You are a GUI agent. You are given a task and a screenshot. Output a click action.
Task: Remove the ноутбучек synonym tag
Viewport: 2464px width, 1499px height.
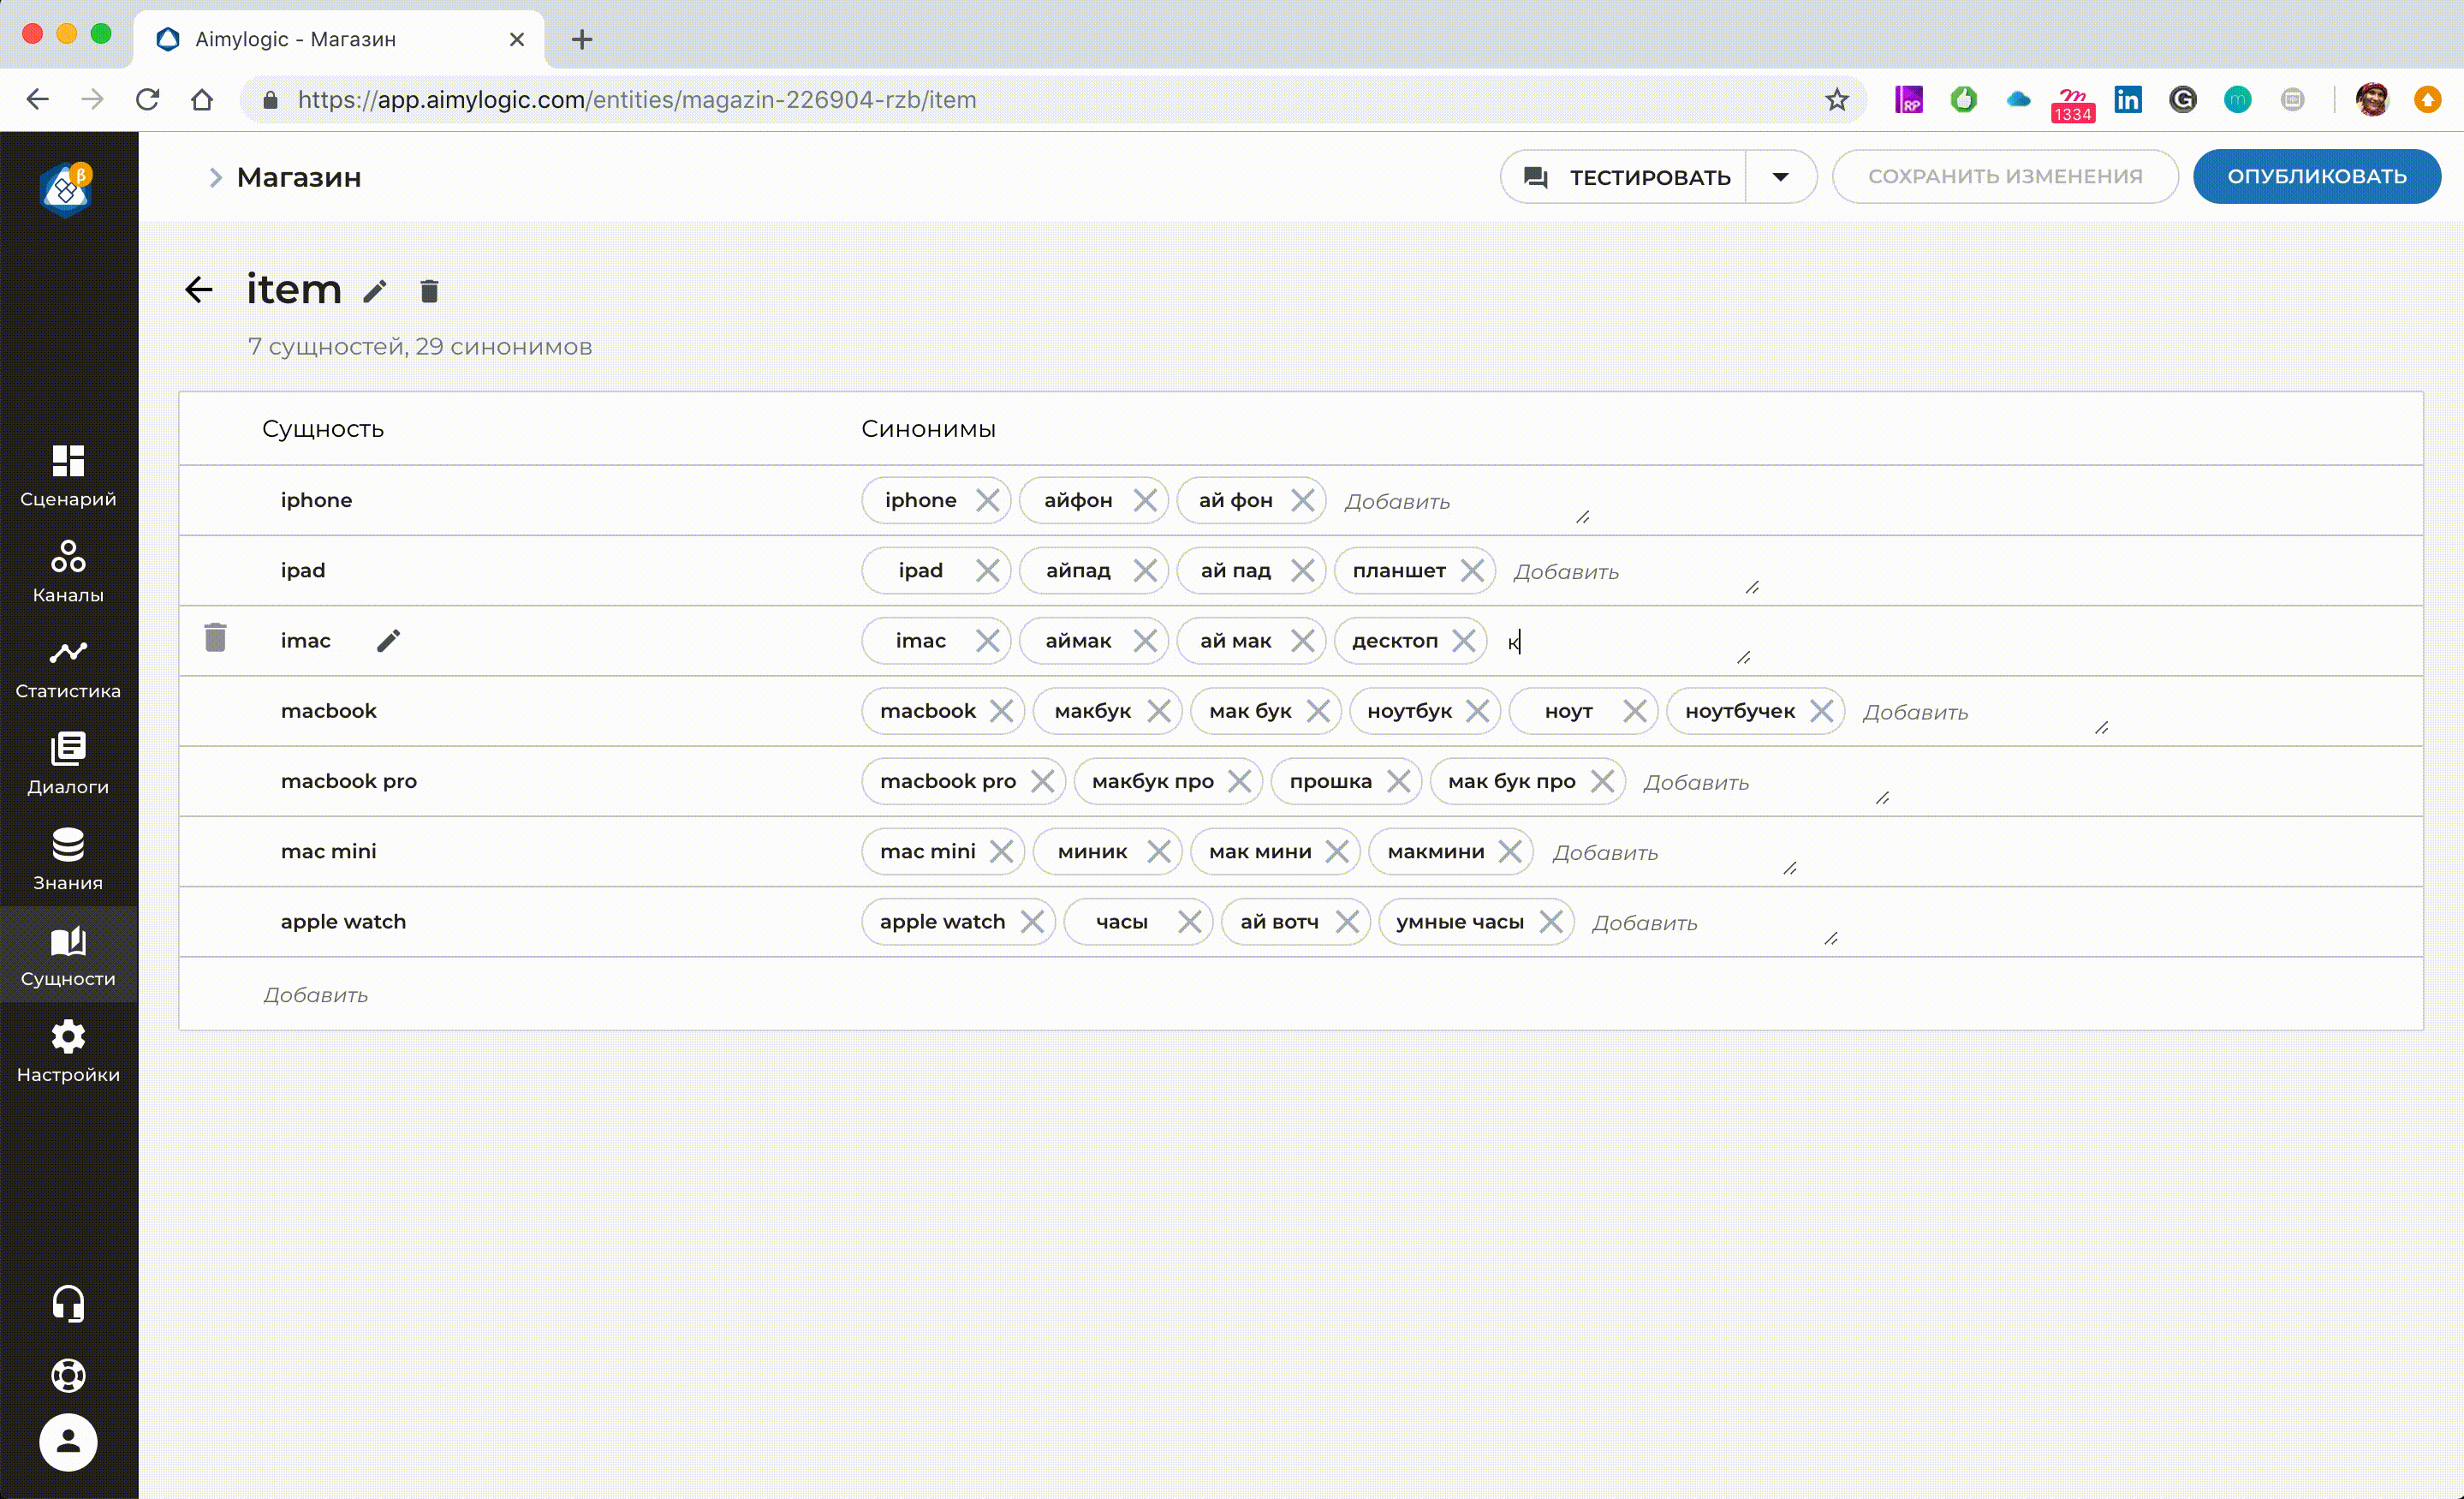(x=1821, y=712)
